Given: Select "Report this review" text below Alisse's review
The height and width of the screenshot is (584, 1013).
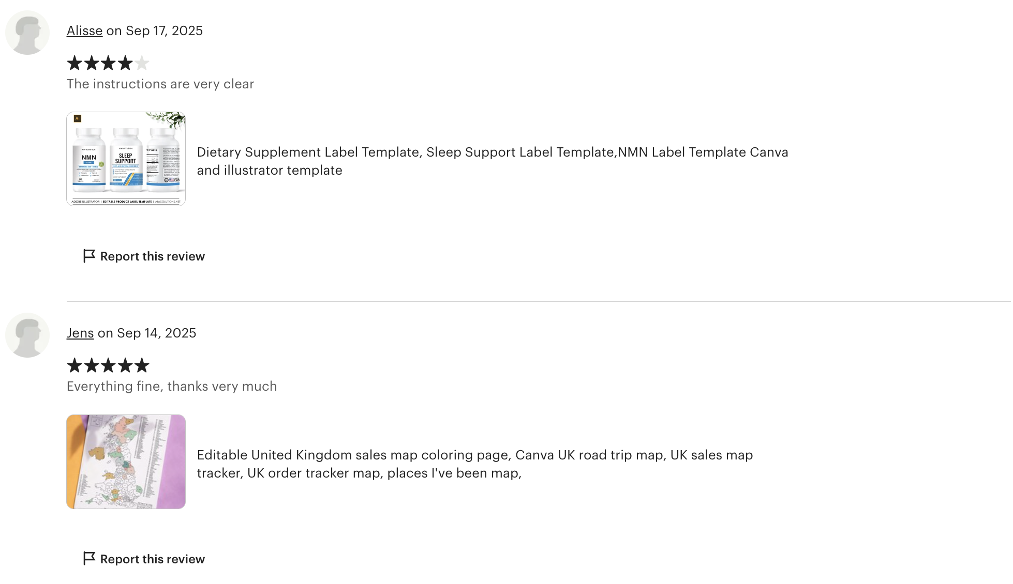Looking at the screenshot, I should 152,256.
